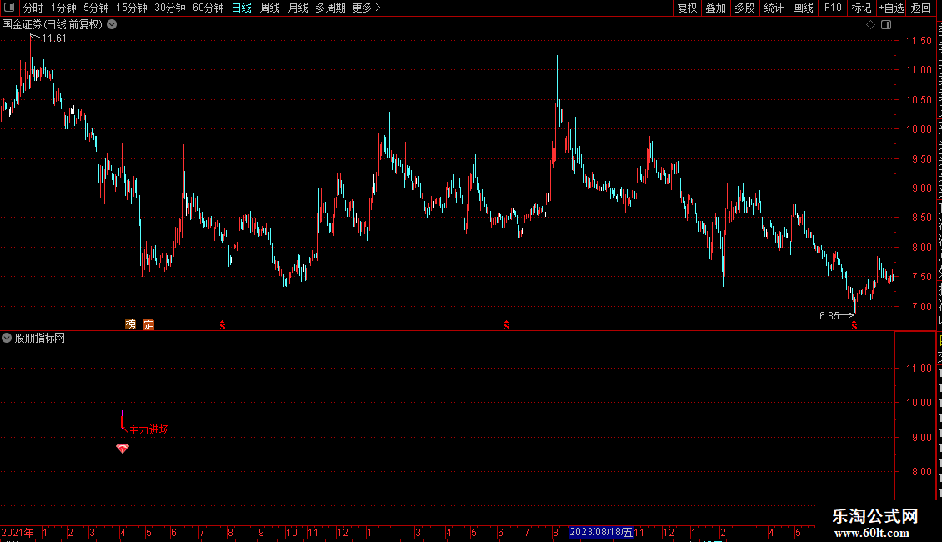Click the 国金证券(日线.前复权) chart title
Image resolution: width=942 pixels, height=542 pixels.
coord(53,25)
